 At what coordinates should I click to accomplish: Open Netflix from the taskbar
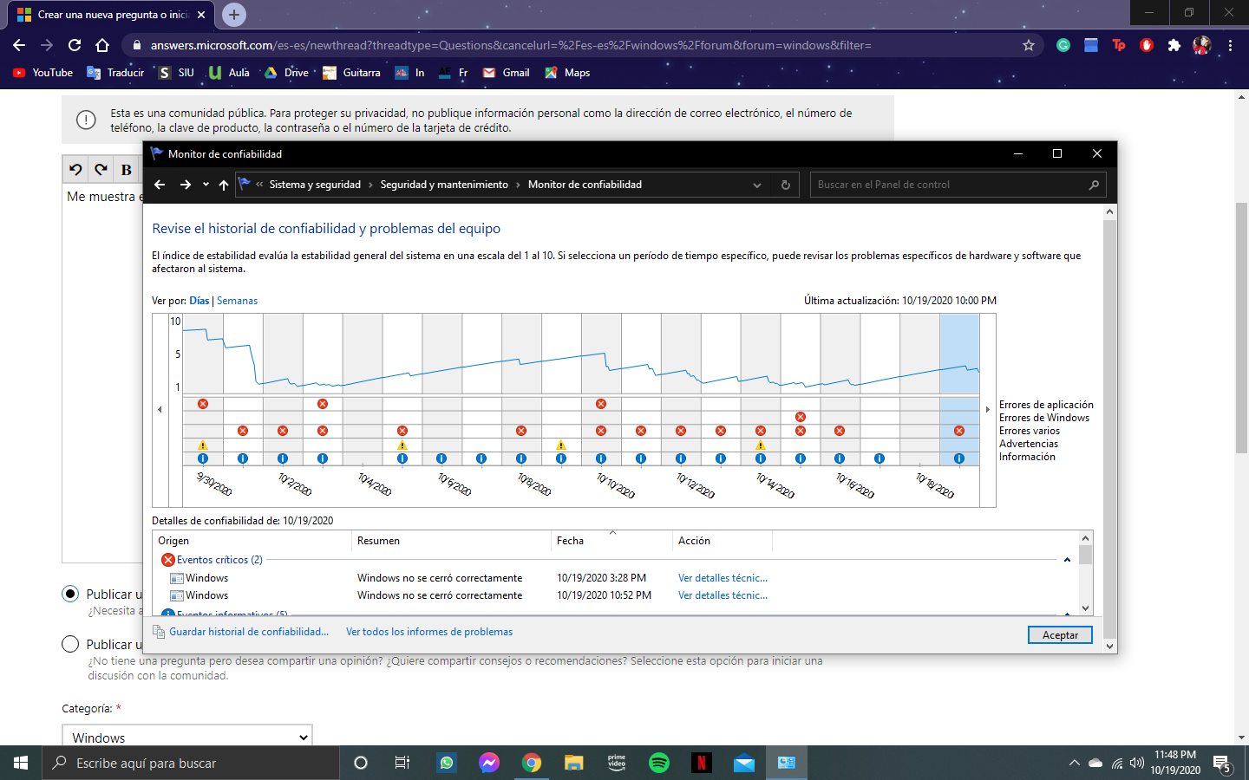tap(702, 763)
